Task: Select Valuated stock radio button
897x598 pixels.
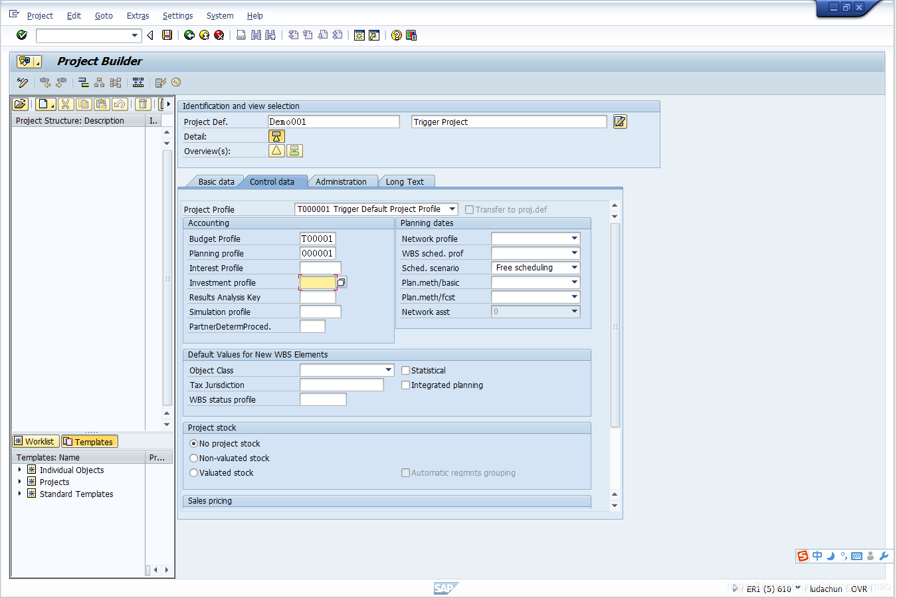Action: 194,473
